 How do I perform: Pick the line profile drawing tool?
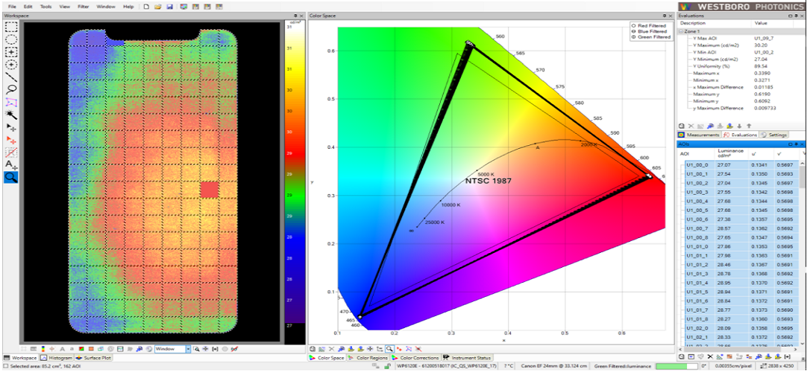tap(11, 77)
